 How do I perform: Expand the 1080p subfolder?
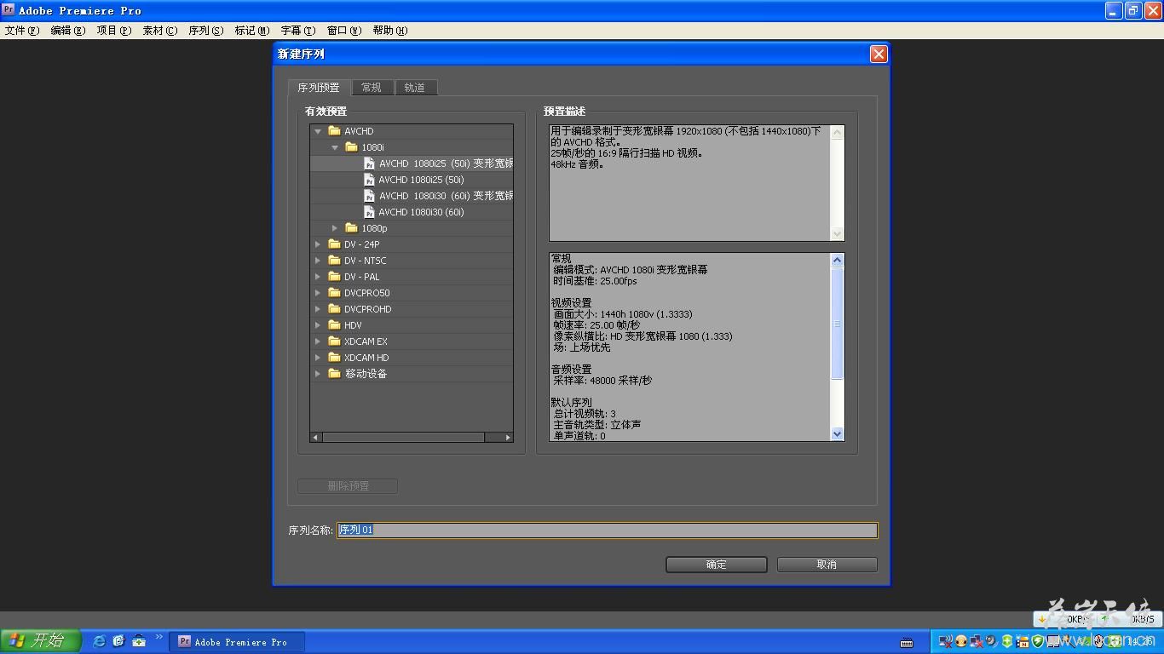tap(335, 228)
